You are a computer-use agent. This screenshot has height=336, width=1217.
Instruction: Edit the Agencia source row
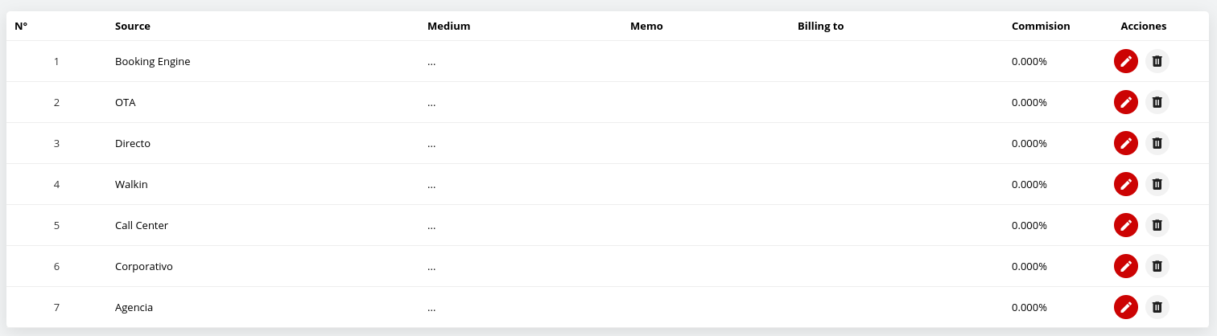tap(1125, 307)
